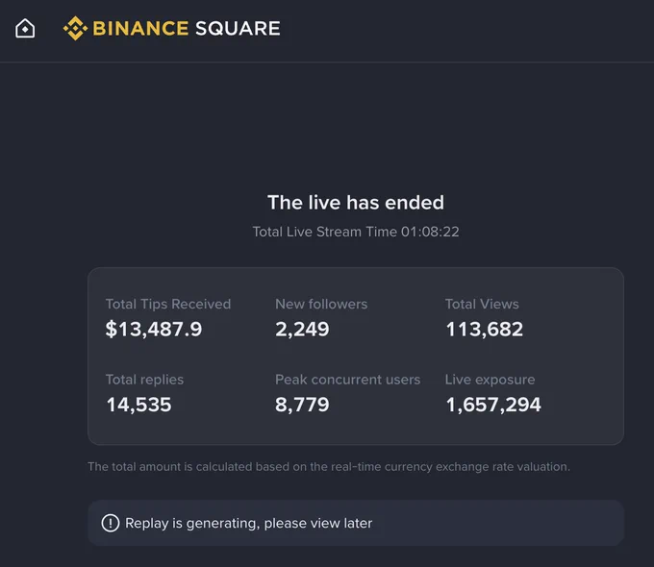Click the 2,249 new followers value
The height and width of the screenshot is (567, 654).
pyautogui.click(x=302, y=330)
